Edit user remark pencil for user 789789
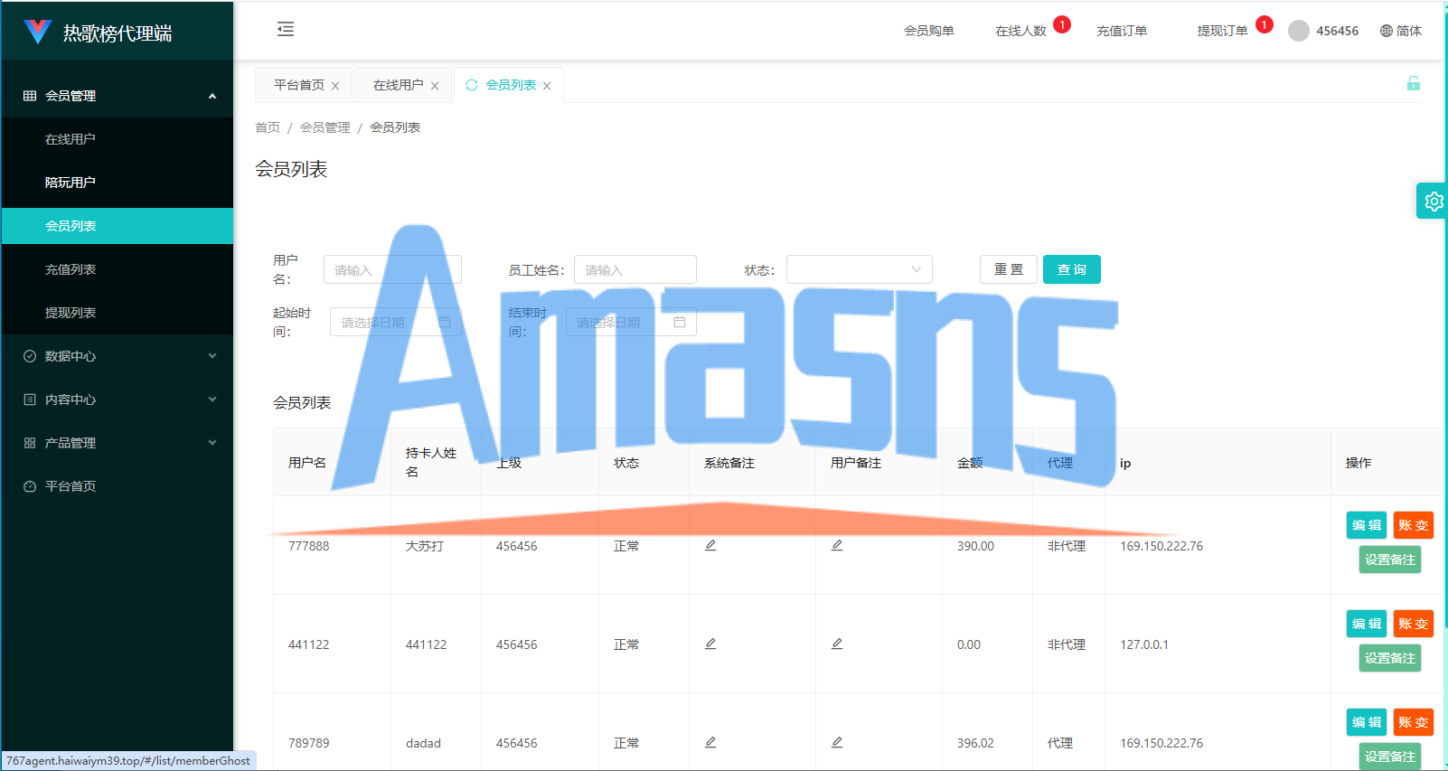The height and width of the screenshot is (771, 1448). (x=837, y=742)
